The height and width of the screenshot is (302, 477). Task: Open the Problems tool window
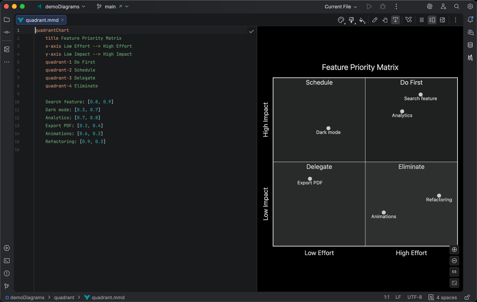point(7,273)
